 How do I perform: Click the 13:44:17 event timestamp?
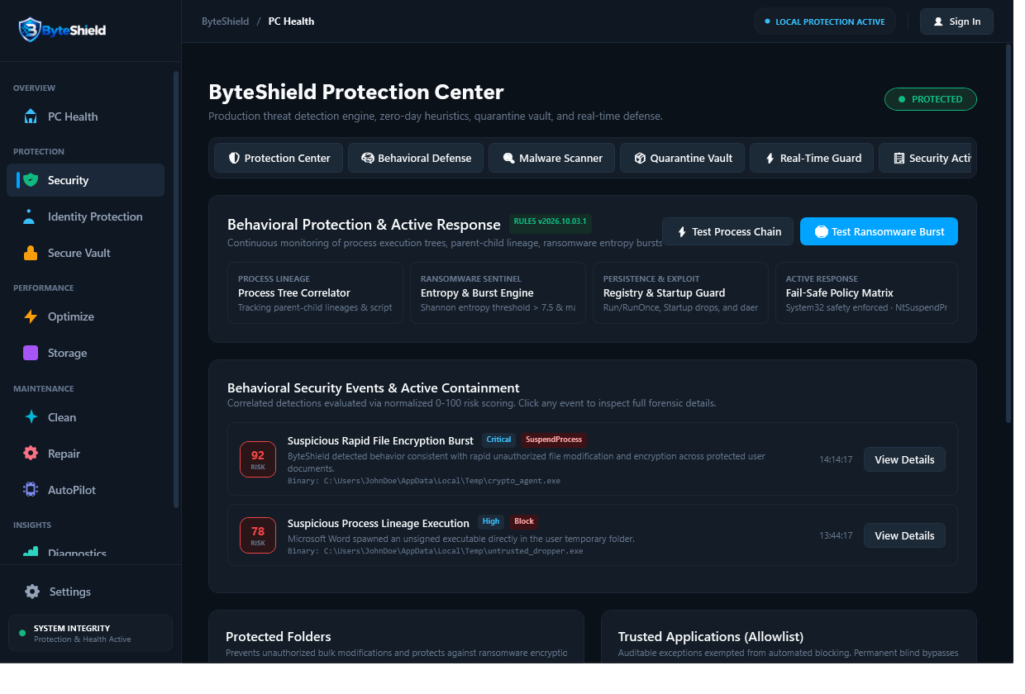click(x=836, y=535)
